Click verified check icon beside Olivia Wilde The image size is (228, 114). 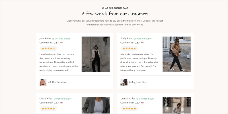point(55,99)
